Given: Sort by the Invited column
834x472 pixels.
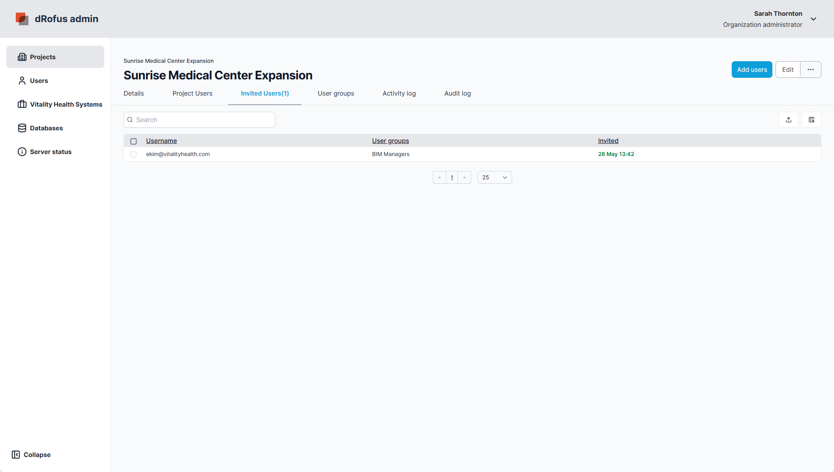Looking at the screenshot, I should click(x=608, y=141).
